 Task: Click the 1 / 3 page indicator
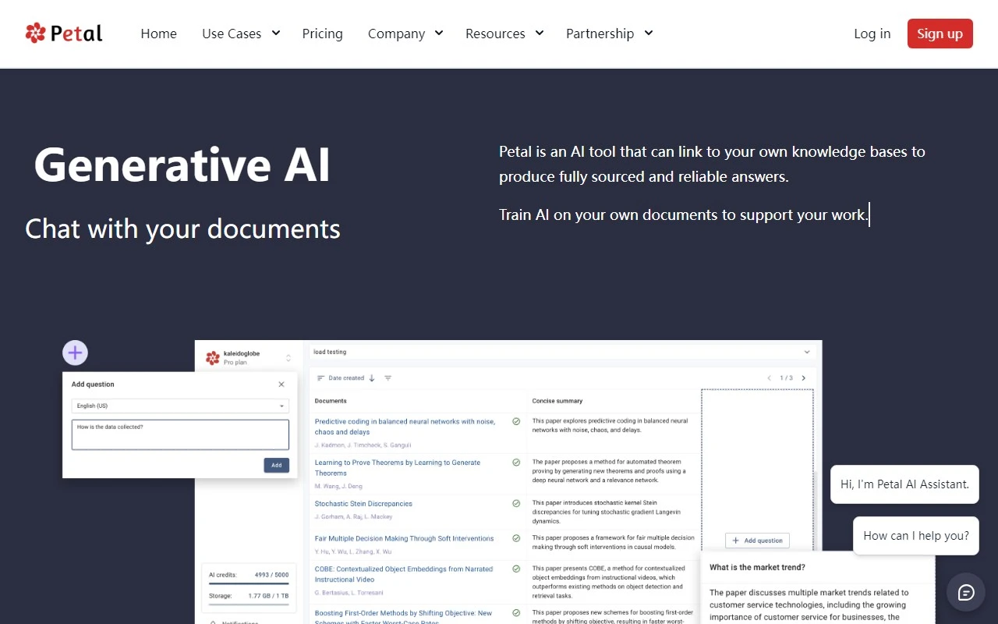(786, 378)
